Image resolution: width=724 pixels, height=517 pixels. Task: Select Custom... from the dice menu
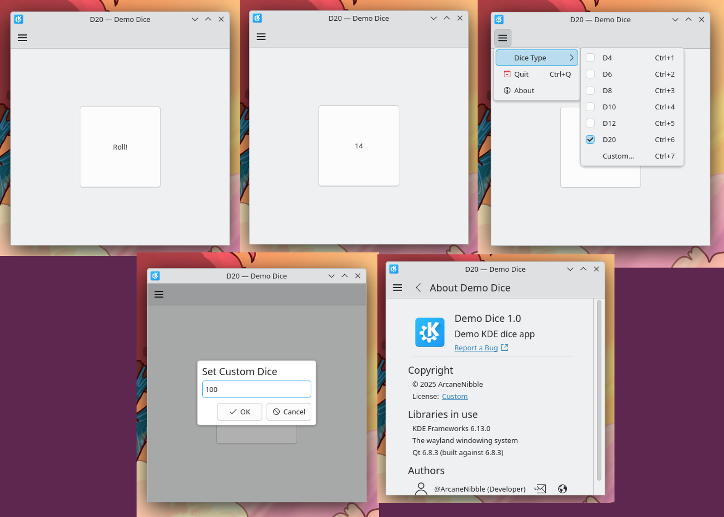coord(618,156)
